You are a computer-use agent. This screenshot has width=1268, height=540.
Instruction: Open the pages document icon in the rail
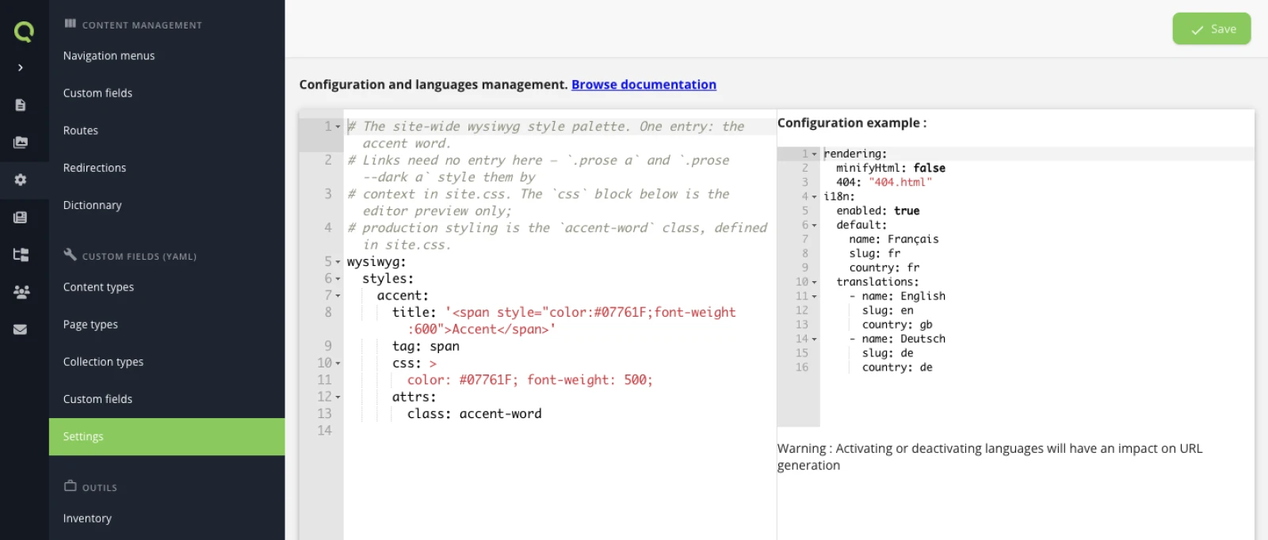click(x=21, y=105)
